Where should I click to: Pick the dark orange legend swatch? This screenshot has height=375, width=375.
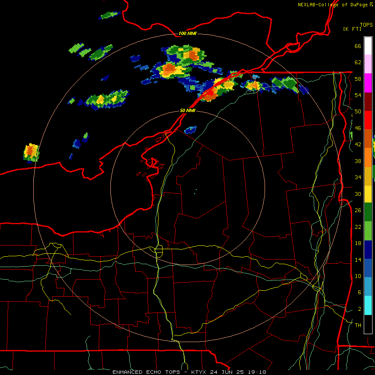coord(368,139)
